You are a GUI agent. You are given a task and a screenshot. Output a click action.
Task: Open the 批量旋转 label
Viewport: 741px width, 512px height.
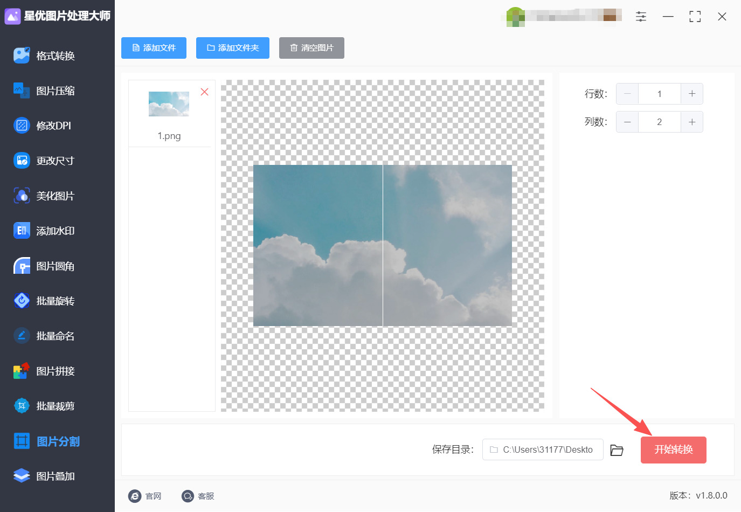[56, 301]
